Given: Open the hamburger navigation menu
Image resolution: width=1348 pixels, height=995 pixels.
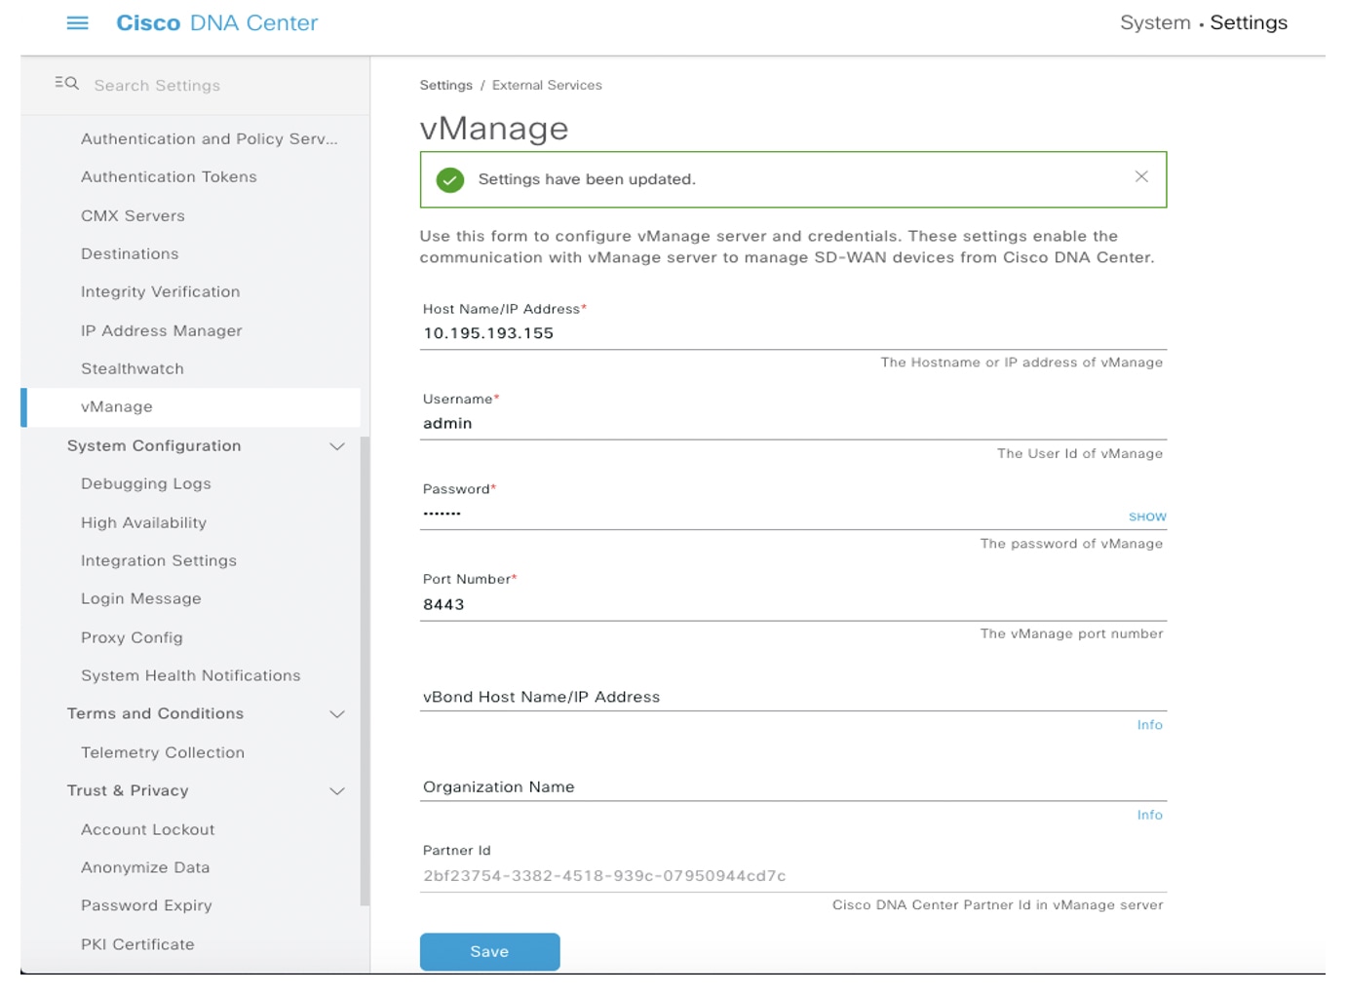Looking at the screenshot, I should 77,22.
